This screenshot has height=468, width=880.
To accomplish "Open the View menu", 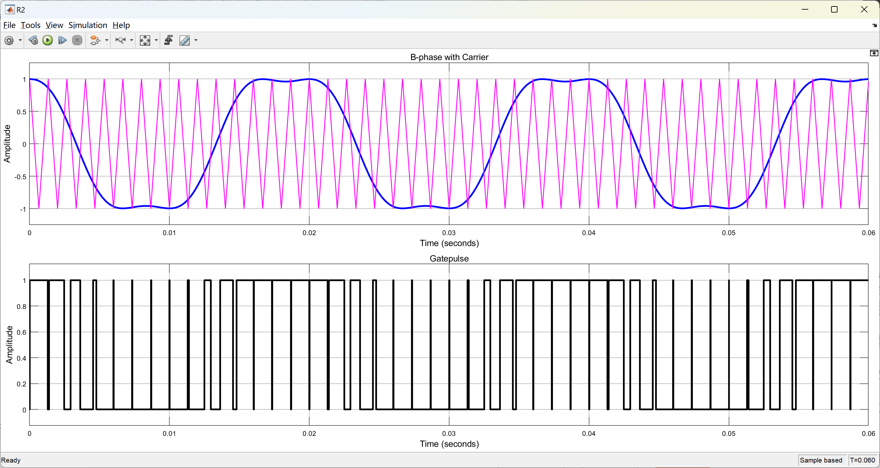I will tap(54, 25).
